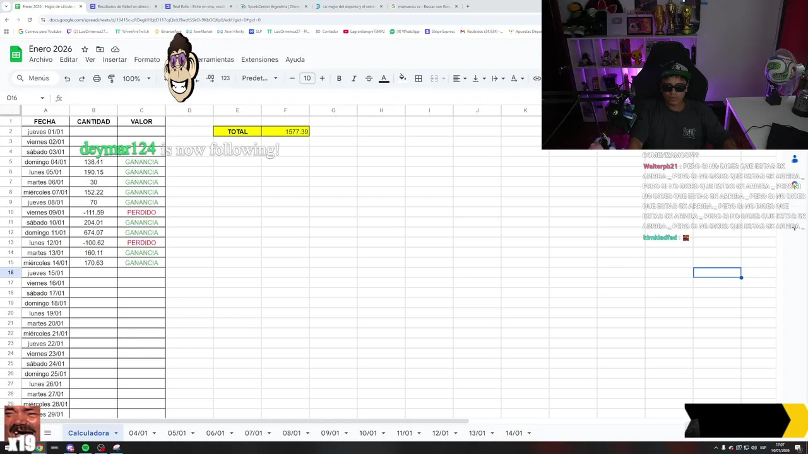Increase the font size

[322, 78]
